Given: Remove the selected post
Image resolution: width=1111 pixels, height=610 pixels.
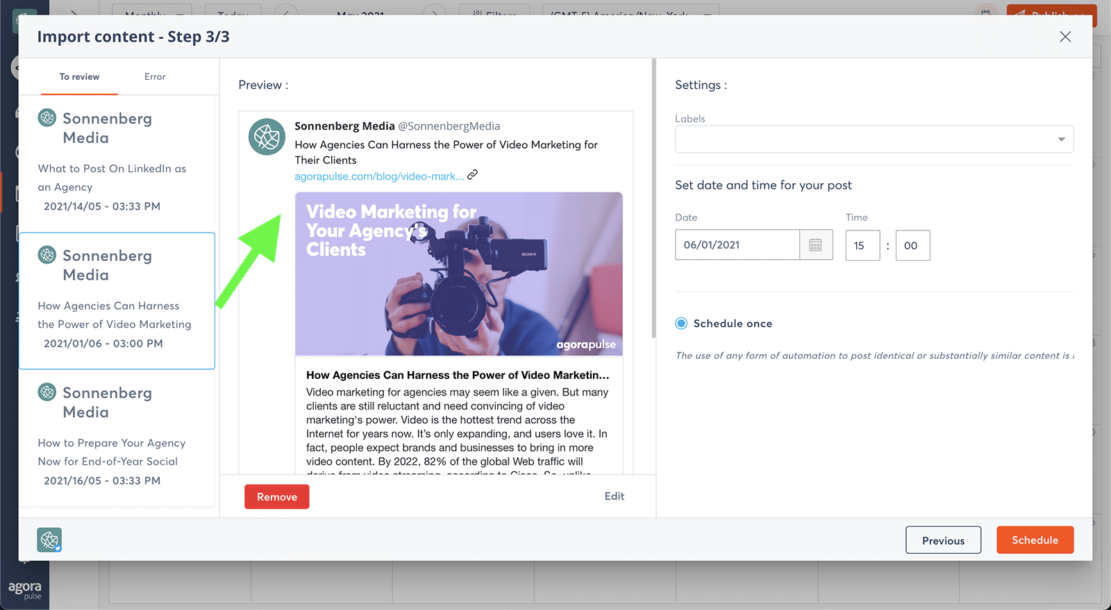Looking at the screenshot, I should click(277, 497).
